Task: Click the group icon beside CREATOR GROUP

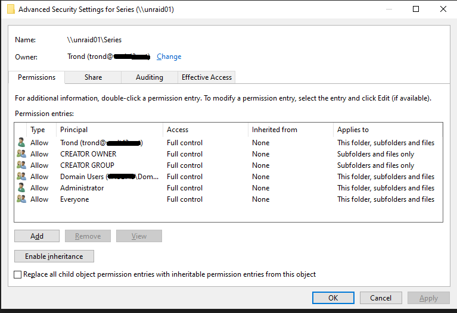Action: coord(21,165)
